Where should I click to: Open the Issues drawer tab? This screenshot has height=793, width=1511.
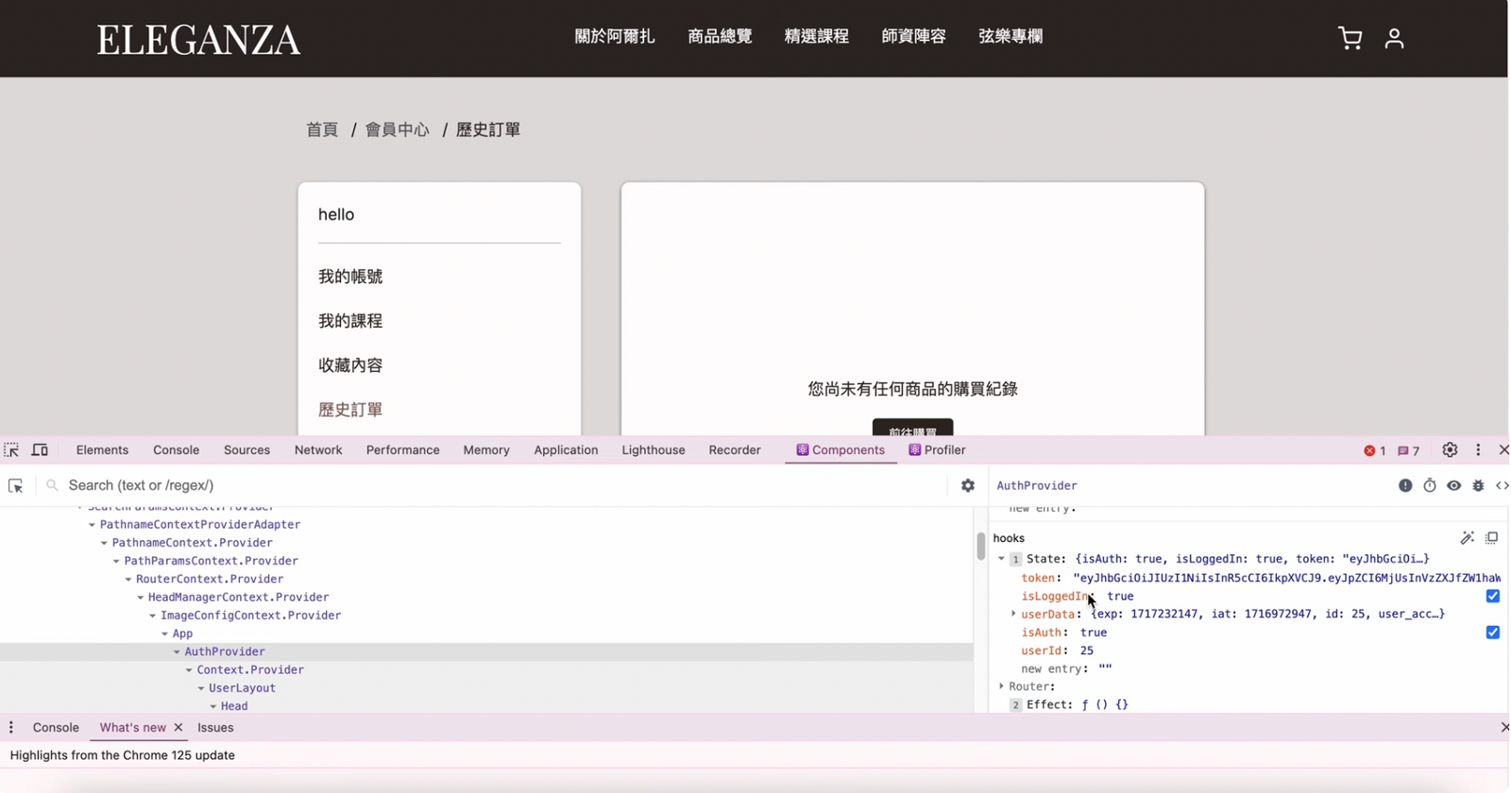(215, 728)
